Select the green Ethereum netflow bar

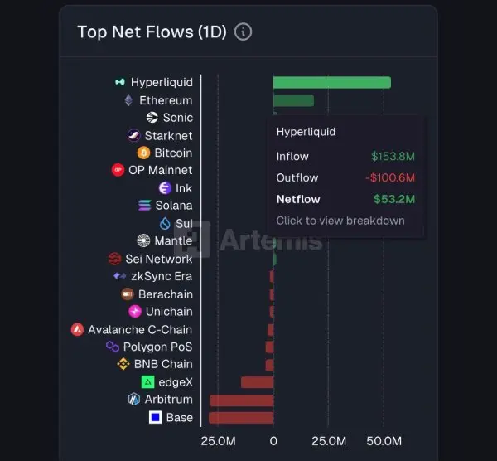293,100
